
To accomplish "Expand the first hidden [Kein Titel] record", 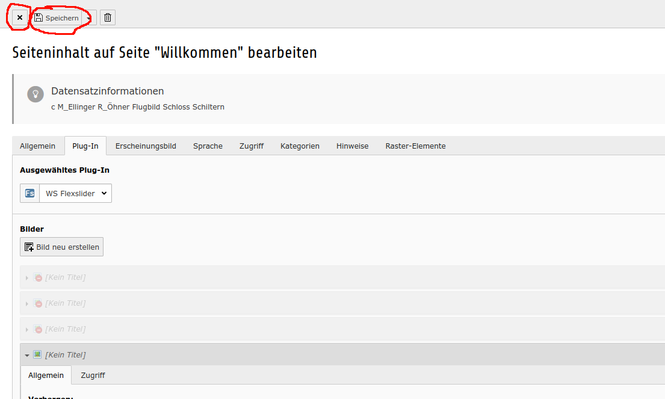I will tap(27, 277).
